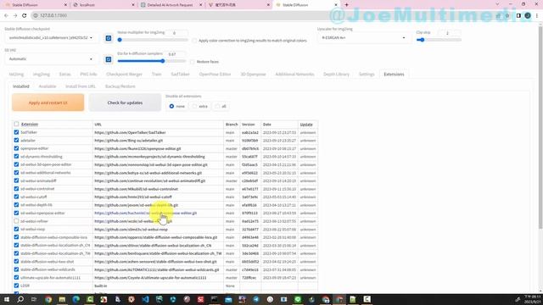Click Apply and restart UI button
This screenshot has height=305, width=543.
[48, 103]
